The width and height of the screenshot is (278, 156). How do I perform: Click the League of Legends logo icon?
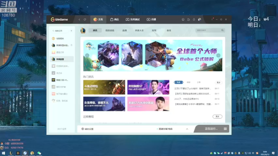click(83, 31)
